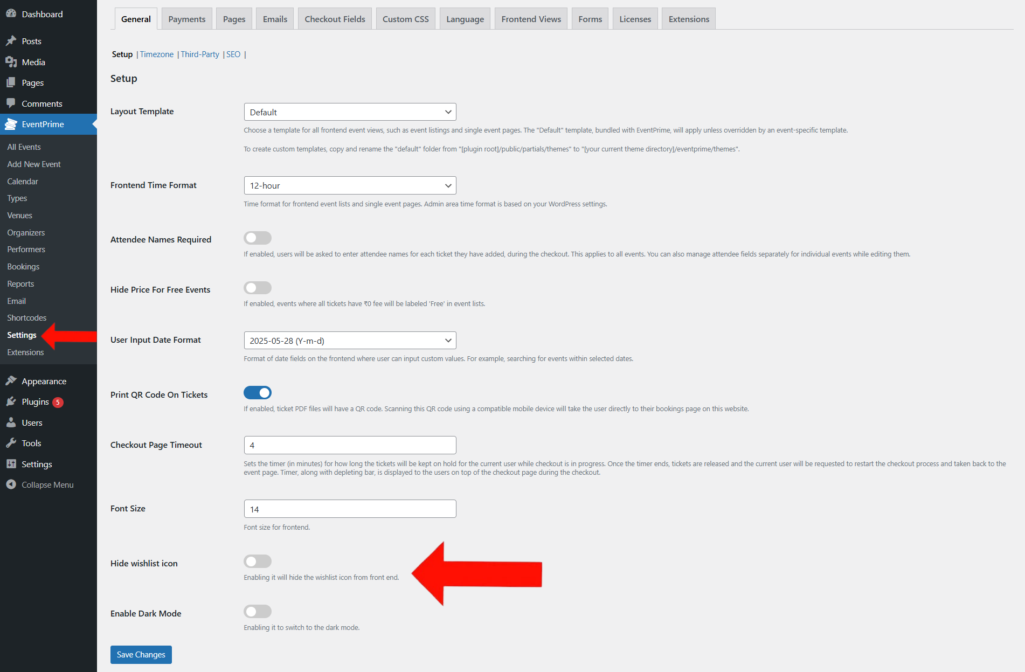Select the Language tab
The height and width of the screenshot is (672, 1025).
point(465,19)
